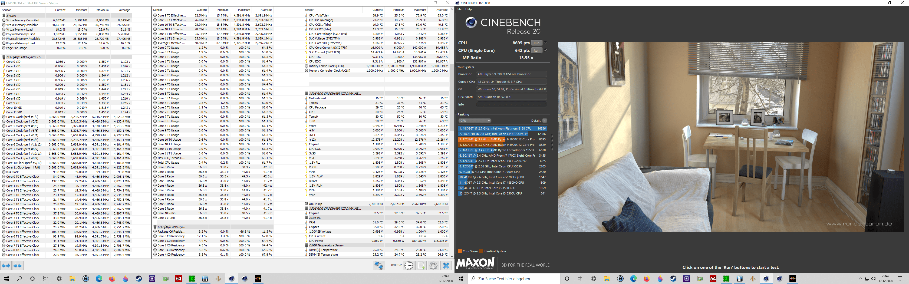Click HWiNFO shrink columns arrows icon
The height and width of the screenshot is (284, 909).
[18, 266]
